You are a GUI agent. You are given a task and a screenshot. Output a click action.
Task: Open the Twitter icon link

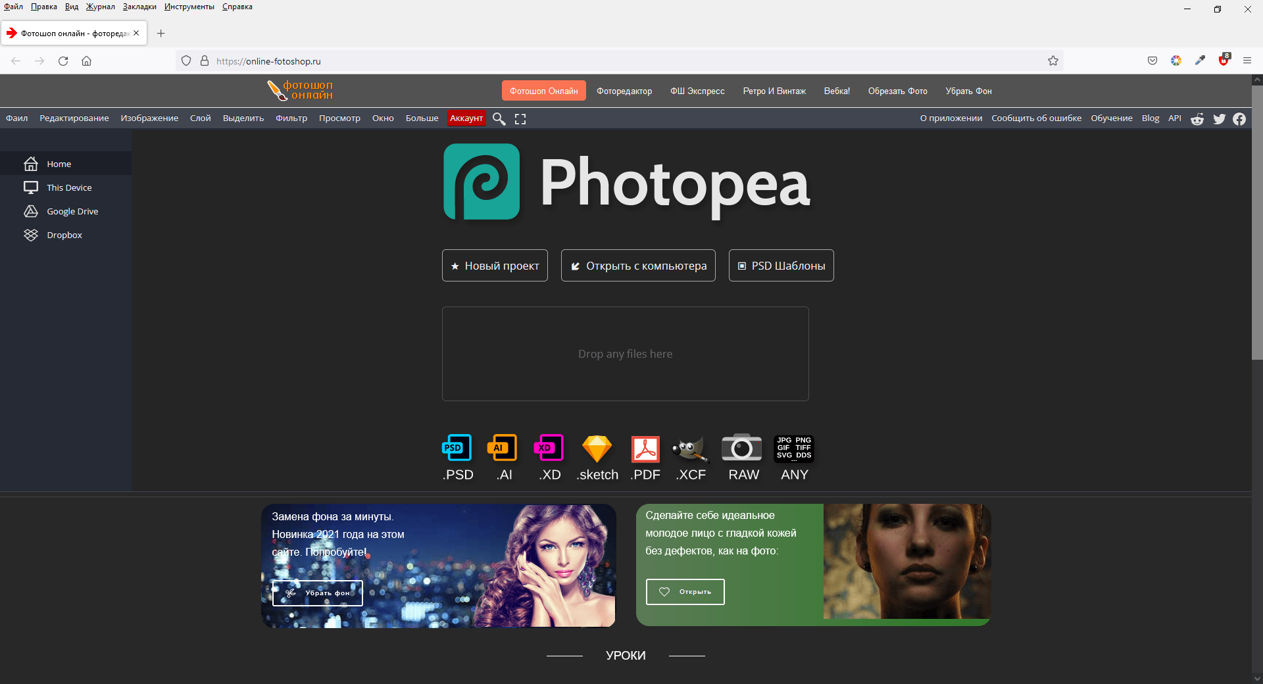tap(1220, 119)
